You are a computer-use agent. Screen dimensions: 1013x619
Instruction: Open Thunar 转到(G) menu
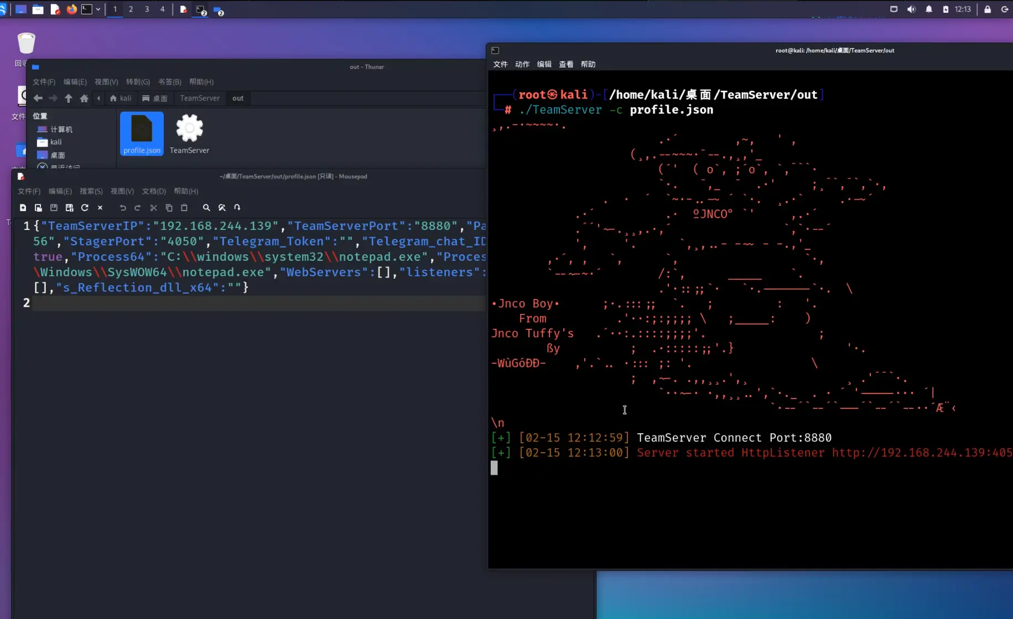[138, 82]
